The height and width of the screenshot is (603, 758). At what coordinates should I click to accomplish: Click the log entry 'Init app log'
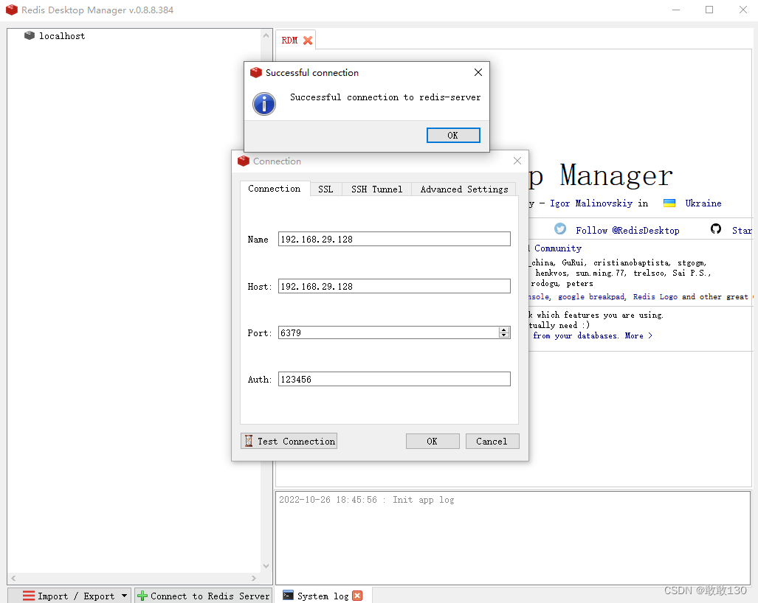tap(423, 500)
